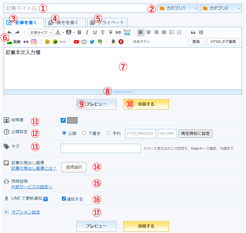The width and height of the screenshot is (246, 233).
Task: Toggle underline formatting (U)
Action: [x=95, y=32]
